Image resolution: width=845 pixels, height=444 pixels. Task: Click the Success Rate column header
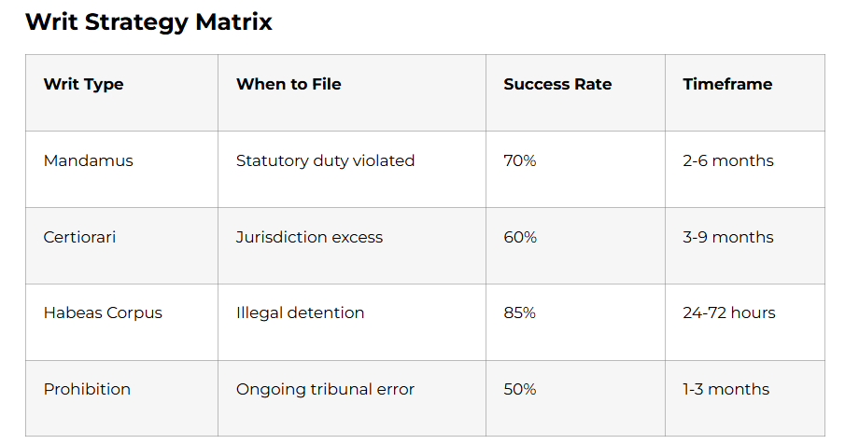(557, 84)
